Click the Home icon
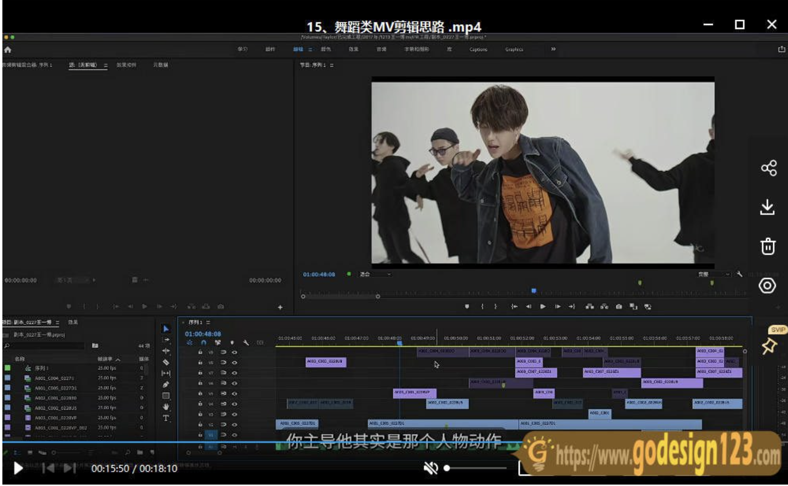 click(x=8, y=50)
